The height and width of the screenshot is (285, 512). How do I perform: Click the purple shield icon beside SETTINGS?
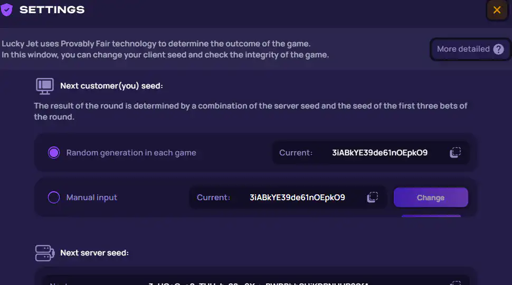point(6,10)
